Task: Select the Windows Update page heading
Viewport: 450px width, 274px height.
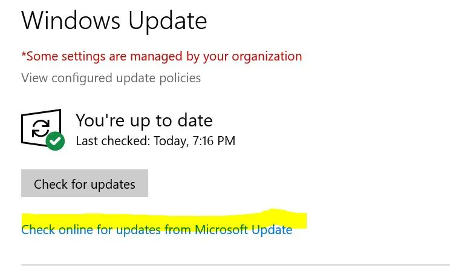Action: pos(114,22)
